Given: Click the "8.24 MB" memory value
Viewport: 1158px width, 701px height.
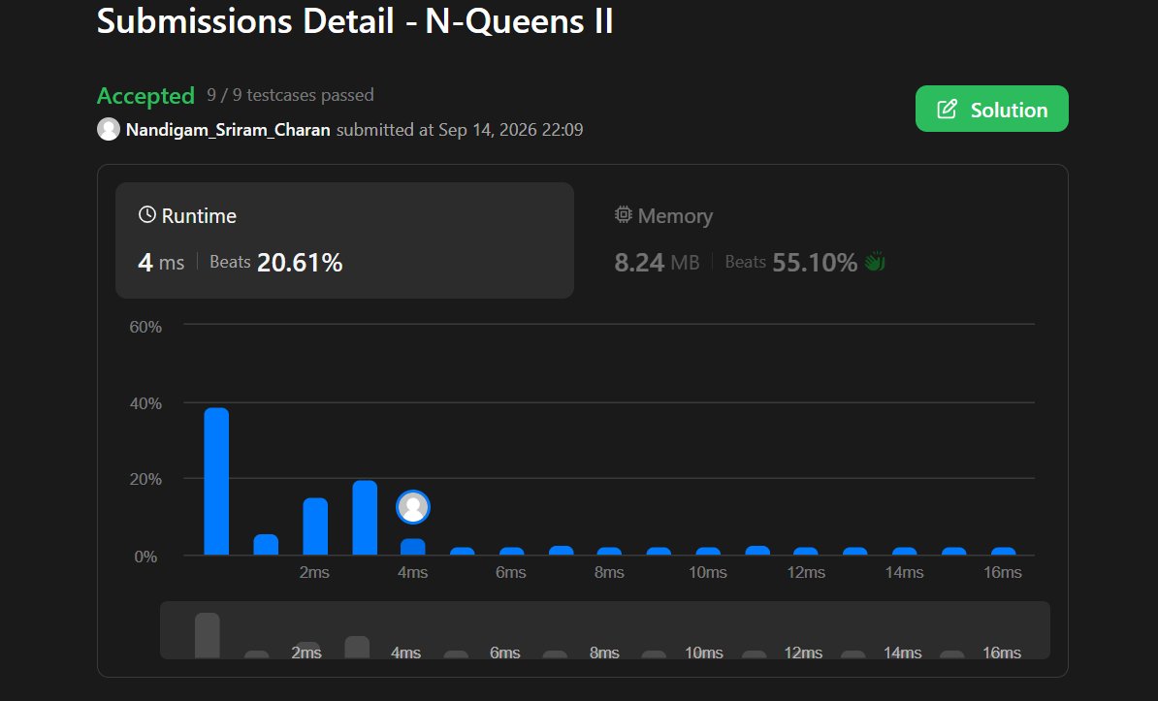Looking at the screenshot, I should (x=658, y=262).
